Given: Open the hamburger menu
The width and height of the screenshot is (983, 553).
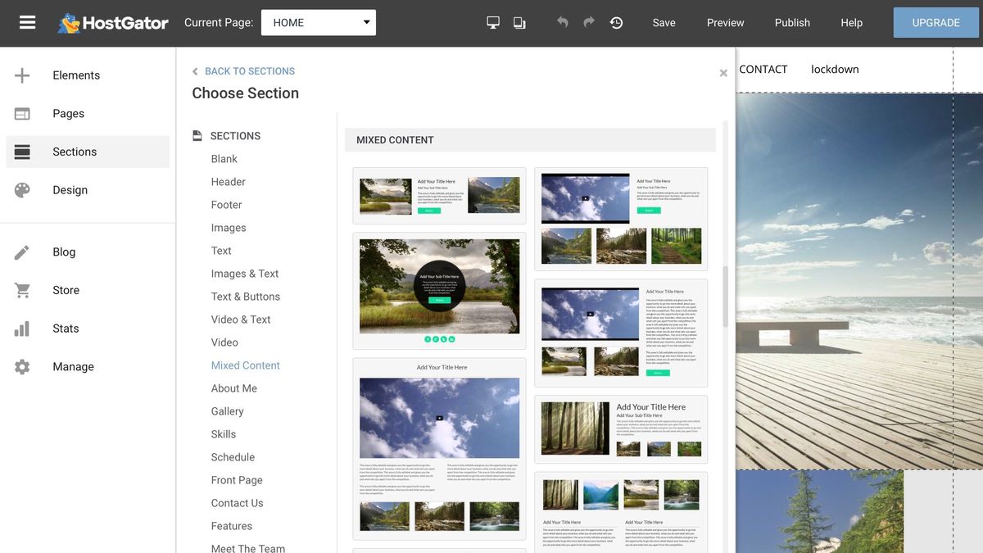Looking at the screenshot, I should pyautogui.click(x=27, y=22).
